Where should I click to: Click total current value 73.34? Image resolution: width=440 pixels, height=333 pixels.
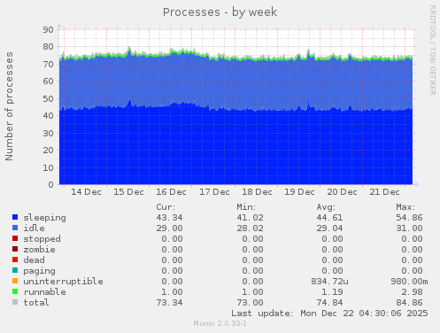[170, 303]
